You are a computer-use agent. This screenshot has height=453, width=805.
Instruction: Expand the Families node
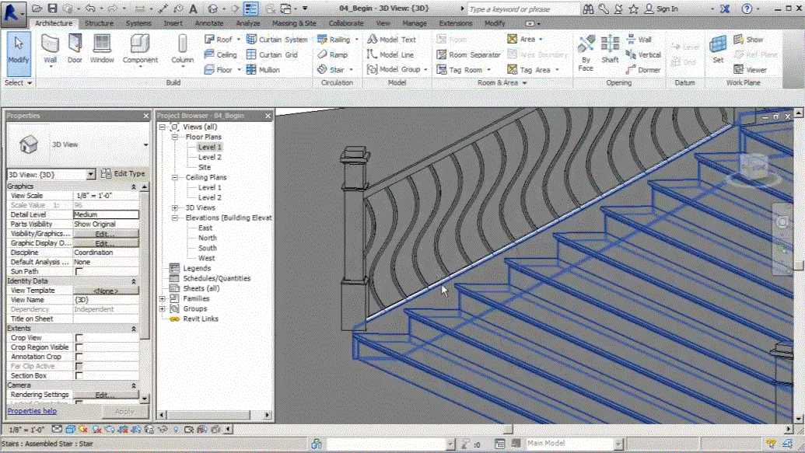tap(163, 298)
